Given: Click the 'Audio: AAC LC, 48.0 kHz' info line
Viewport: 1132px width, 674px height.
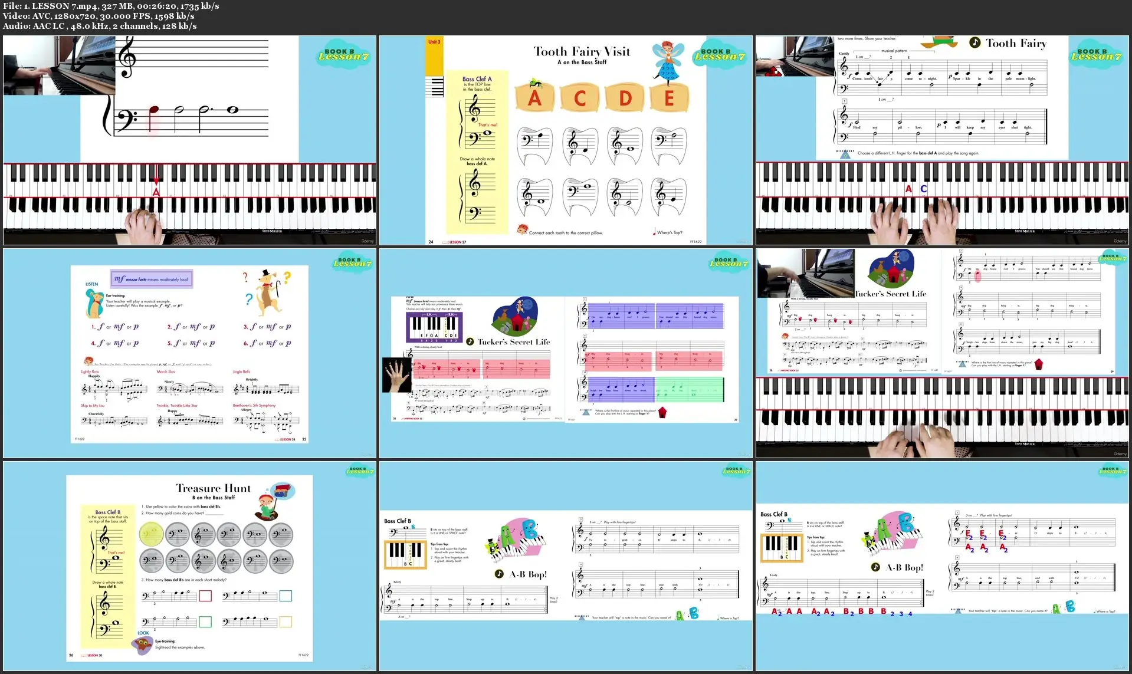Looking at the screenshot, I should coord(100,26).
